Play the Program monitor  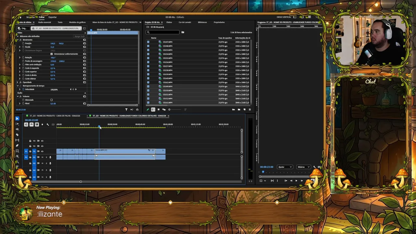296,181
